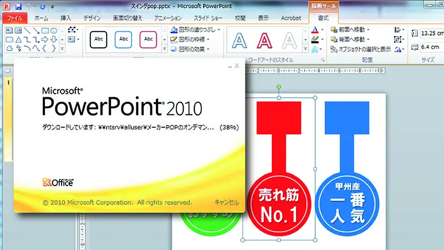Screen dimensions: 444x250
Task: Switch to the 表示 tab
Action: click(x=263, y=18)
